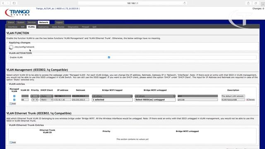Click 'Bridge WIFI tagged' column header
This screenshot has width=265, height=149.
click(112, 90)
